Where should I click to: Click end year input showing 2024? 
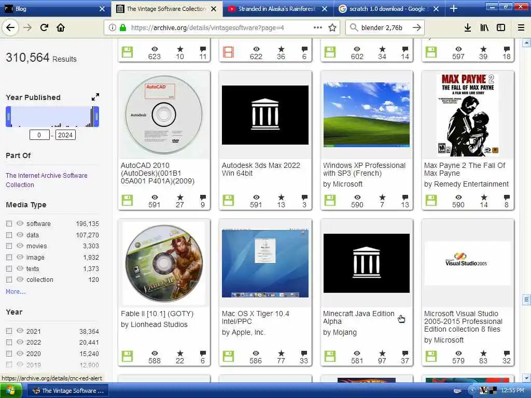pos(65,135)
